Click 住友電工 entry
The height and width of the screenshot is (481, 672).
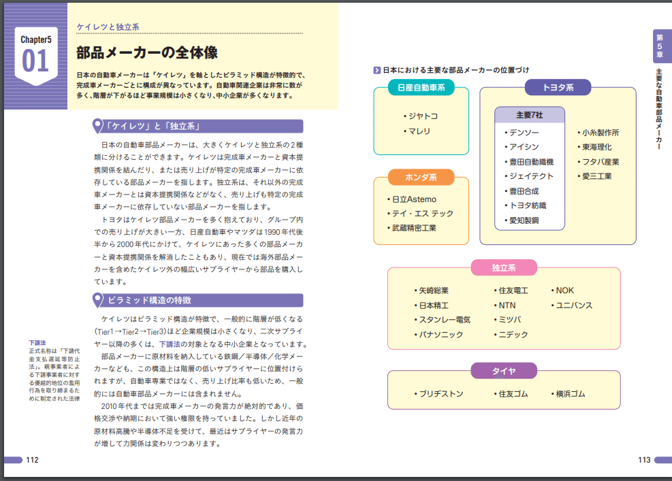click(513, 291)
